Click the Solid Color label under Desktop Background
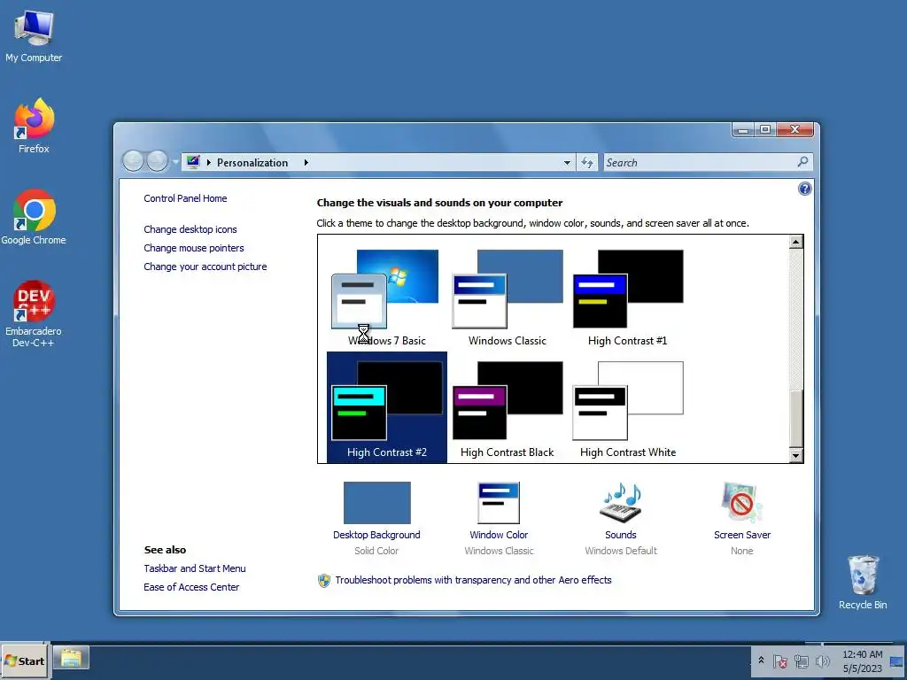Image resolution: width=907 pixels, height=680 pixels. (376, 551)
